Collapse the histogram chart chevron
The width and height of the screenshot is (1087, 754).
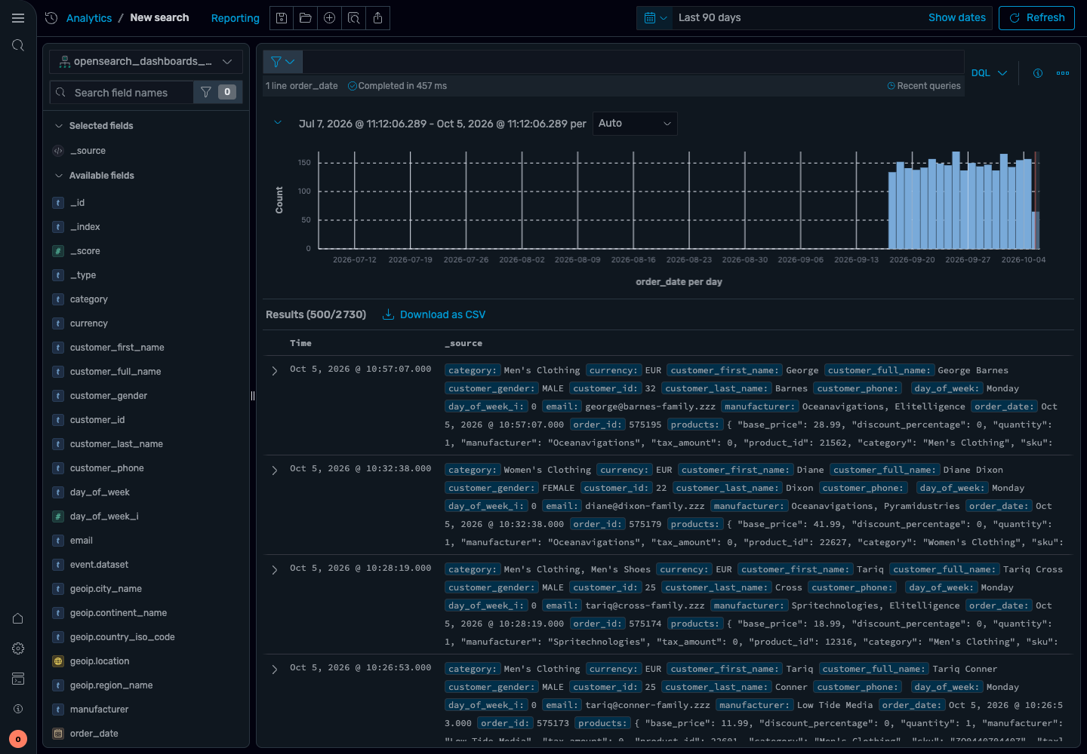click(278, 123)
